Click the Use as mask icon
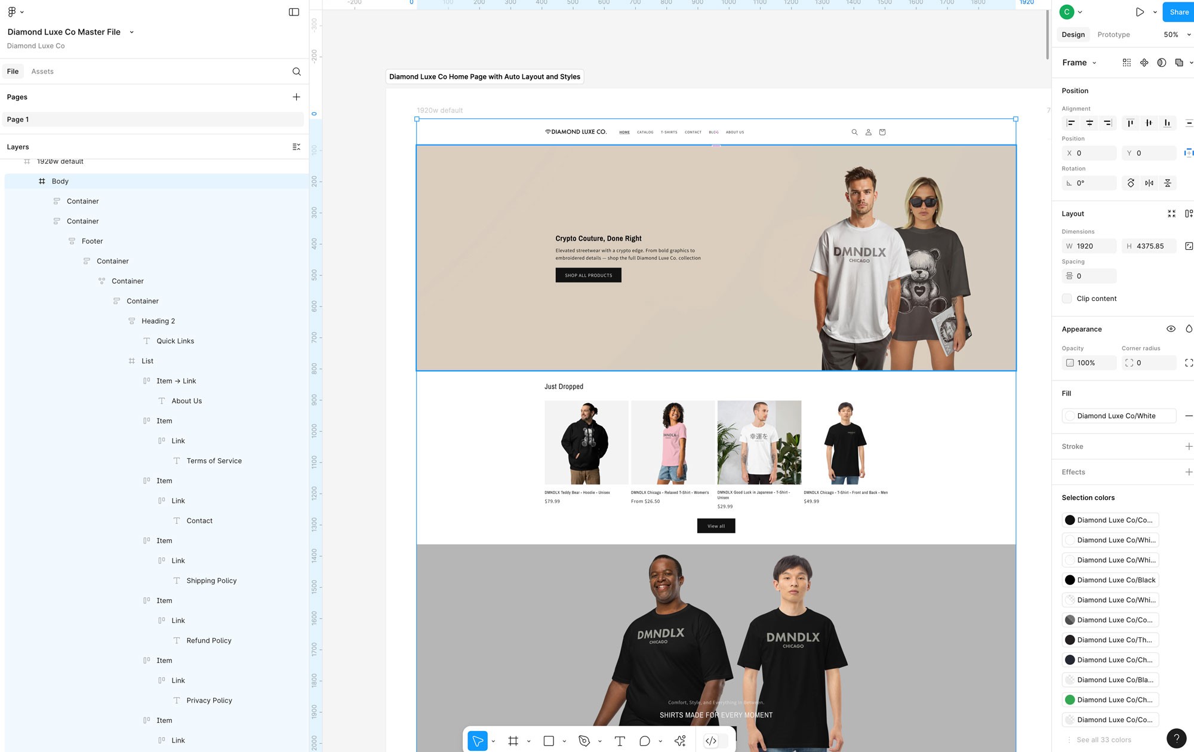Viewport: 1194px width, 752px height. [x=1161, y=63]
